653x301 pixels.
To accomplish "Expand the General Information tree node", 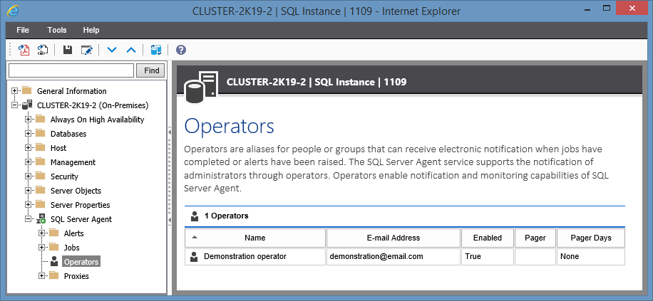I will (16, 91).
